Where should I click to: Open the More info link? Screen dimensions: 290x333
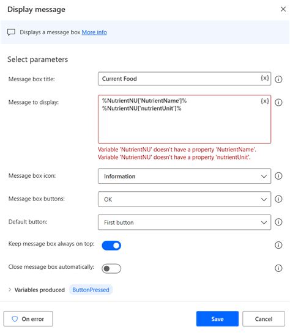pyautogui.click(x=94, y=32)
